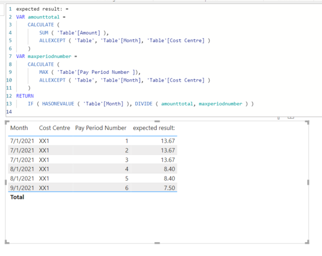Click the Pay Period Number column header
322x256 pixels.
tap(101, 128)
